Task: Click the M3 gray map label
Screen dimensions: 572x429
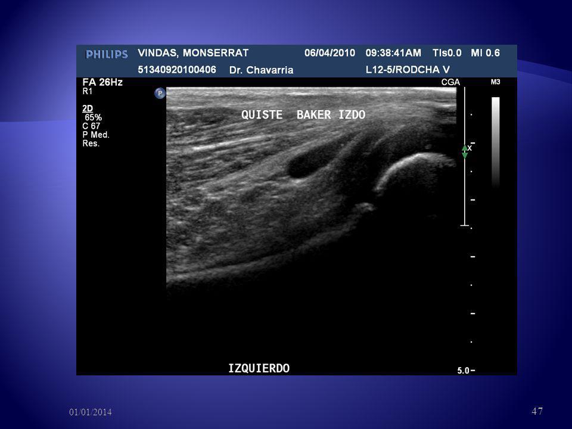Action: point(495,82)
